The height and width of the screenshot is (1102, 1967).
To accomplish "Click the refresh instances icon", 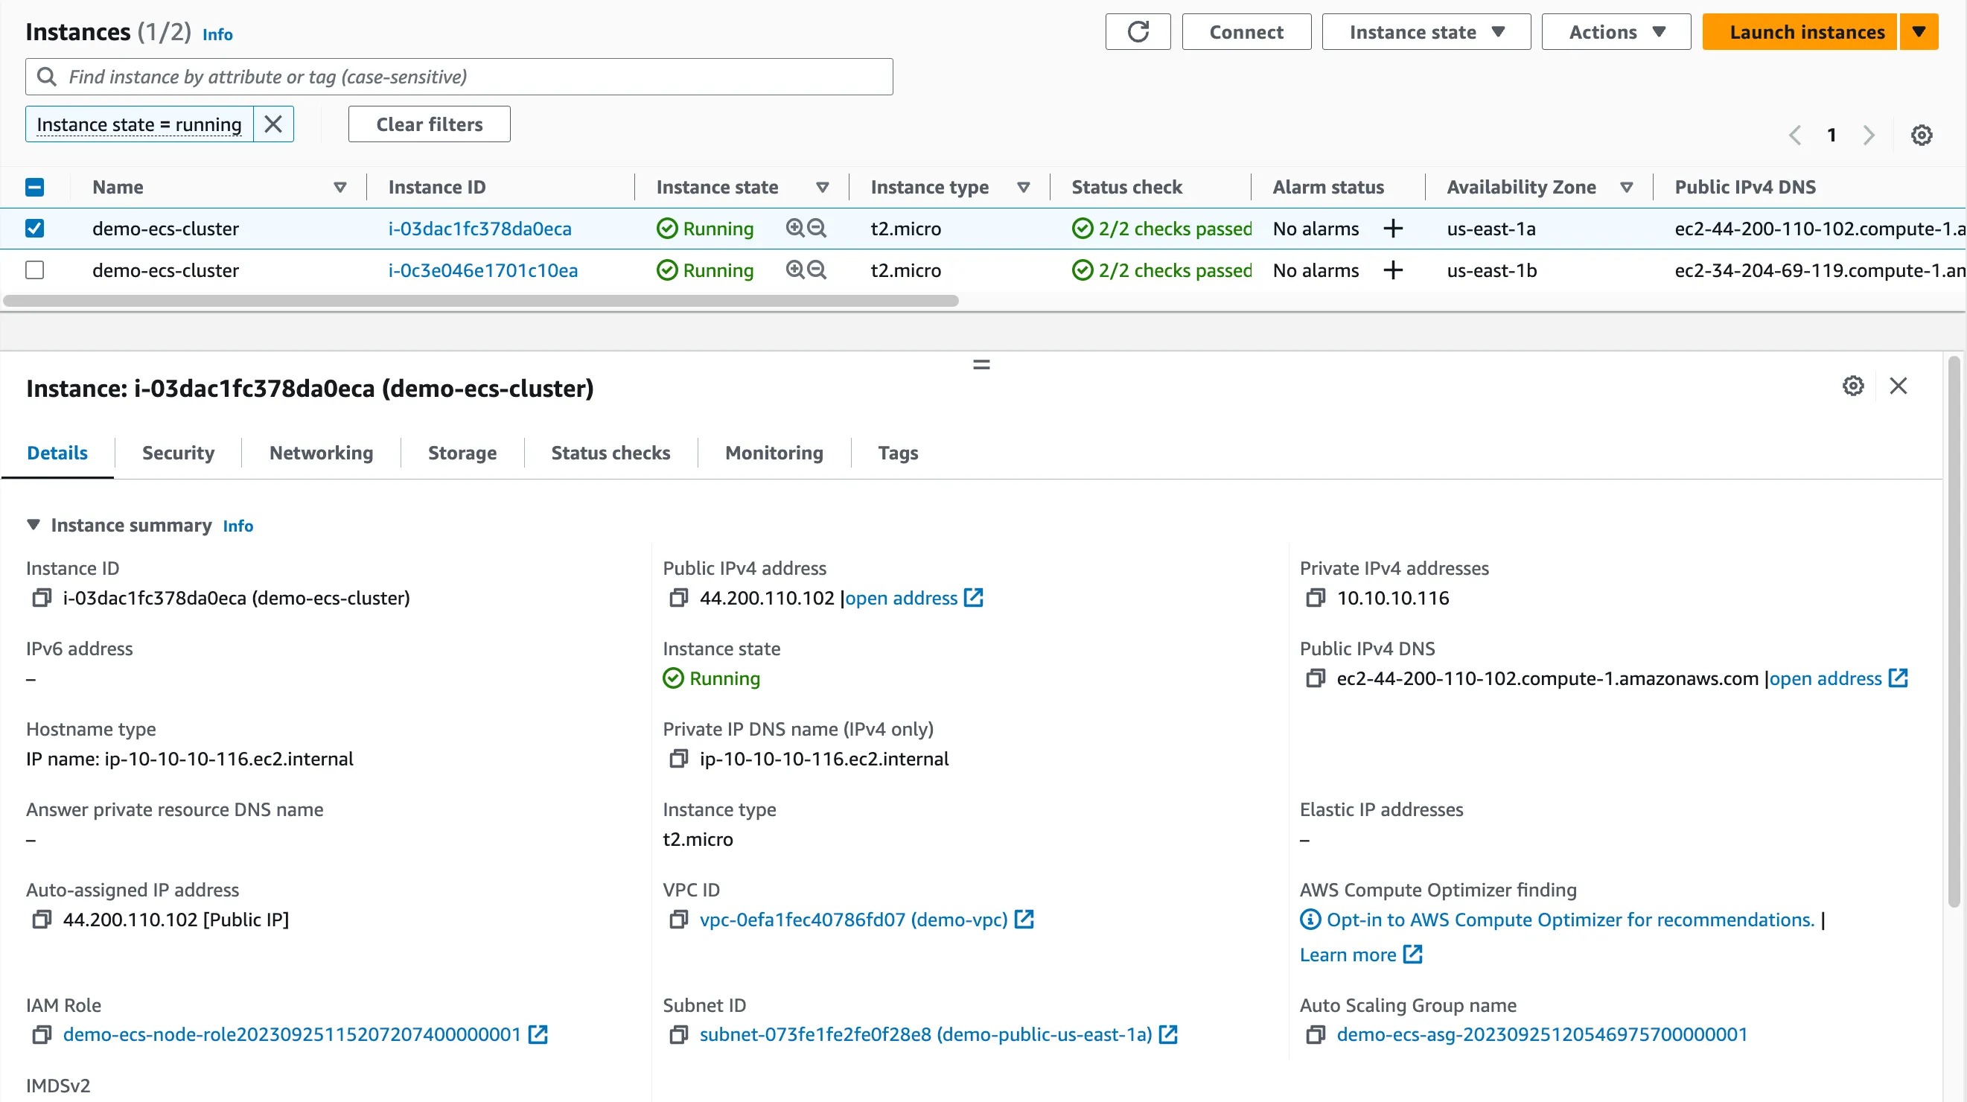I will (1139, 31).
